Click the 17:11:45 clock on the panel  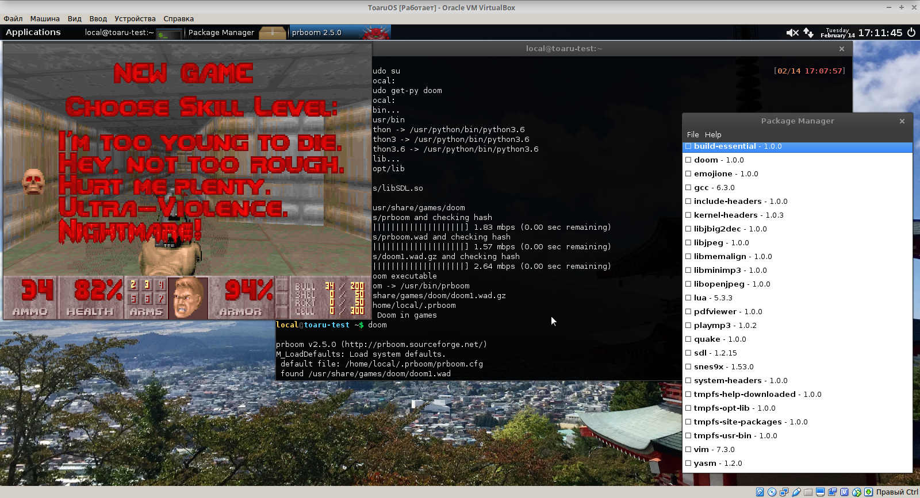coord(880,33)
